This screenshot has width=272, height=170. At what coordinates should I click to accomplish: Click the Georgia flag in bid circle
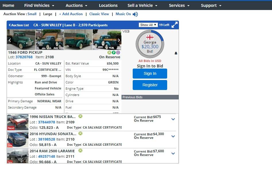(x=150, y=37)
